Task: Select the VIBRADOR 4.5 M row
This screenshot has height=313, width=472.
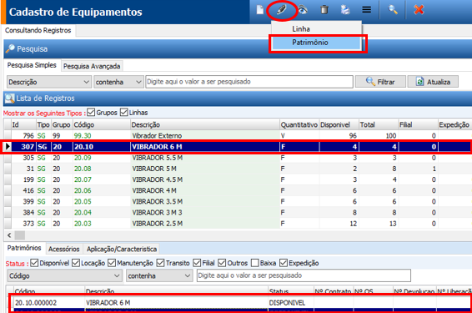Action: pos(238,179)
